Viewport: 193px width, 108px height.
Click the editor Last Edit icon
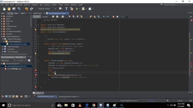click(53, 17)
